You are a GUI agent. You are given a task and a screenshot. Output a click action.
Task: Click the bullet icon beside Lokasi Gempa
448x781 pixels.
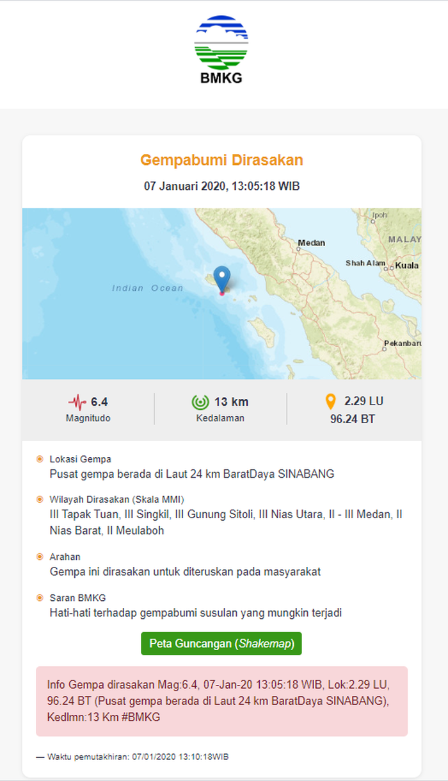pyautogui.click(x=40, y=459)
